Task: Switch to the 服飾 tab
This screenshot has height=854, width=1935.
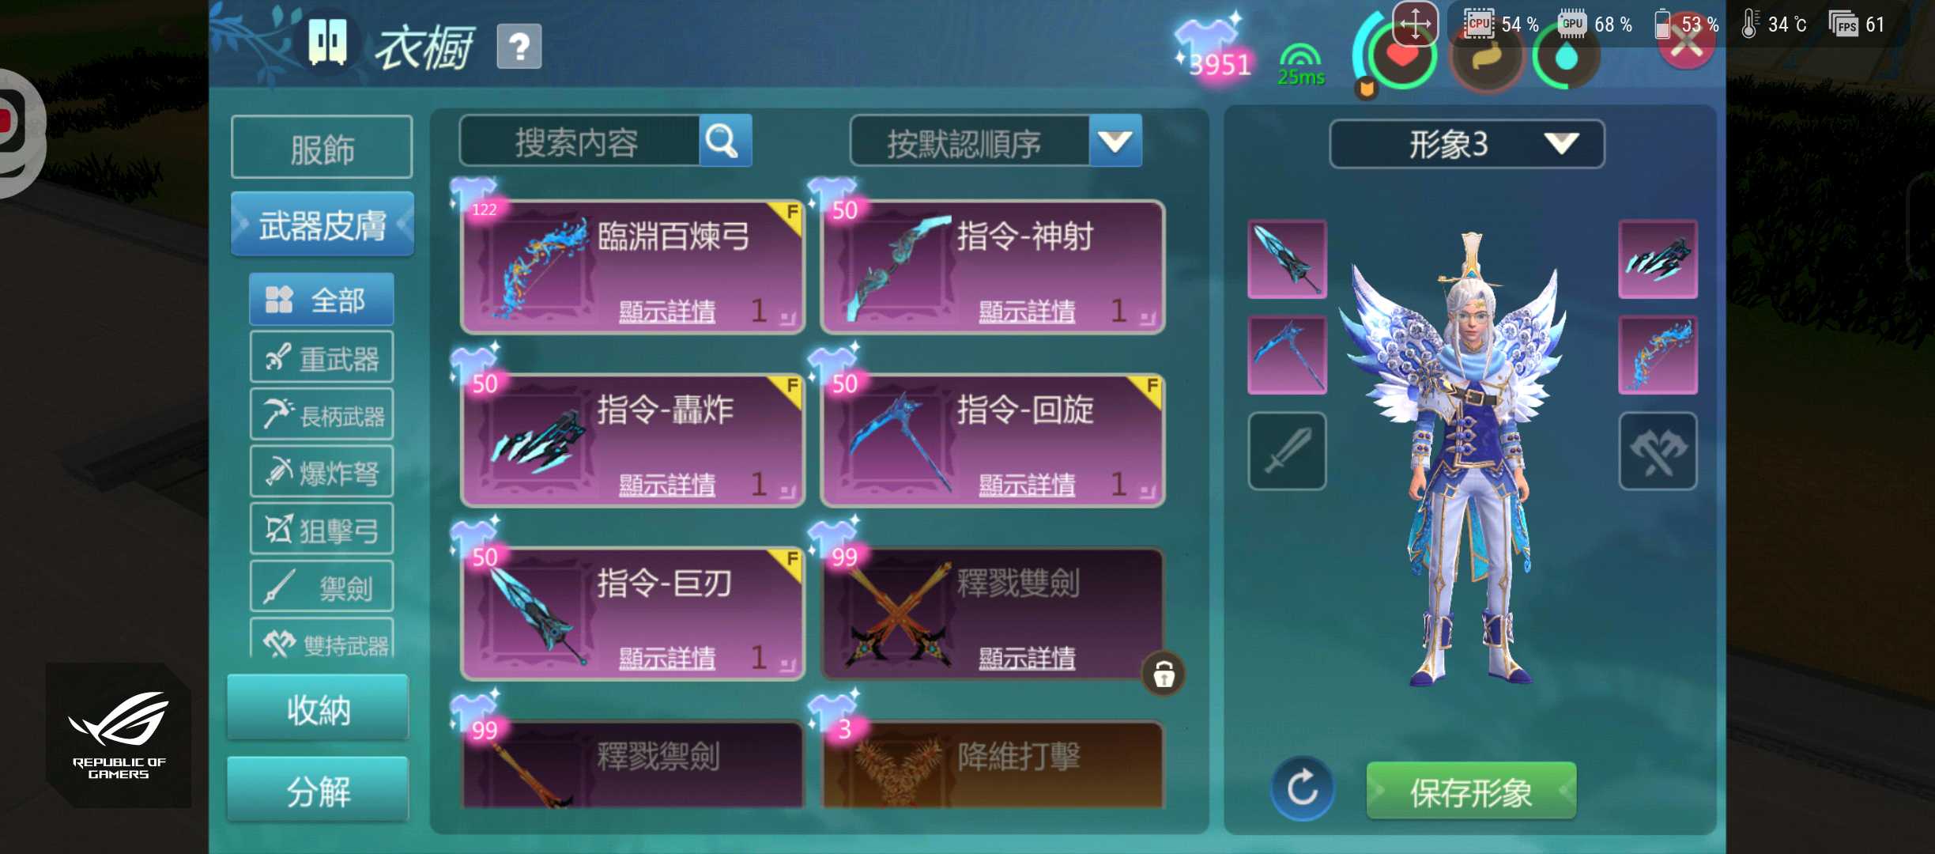Action: 322,148
